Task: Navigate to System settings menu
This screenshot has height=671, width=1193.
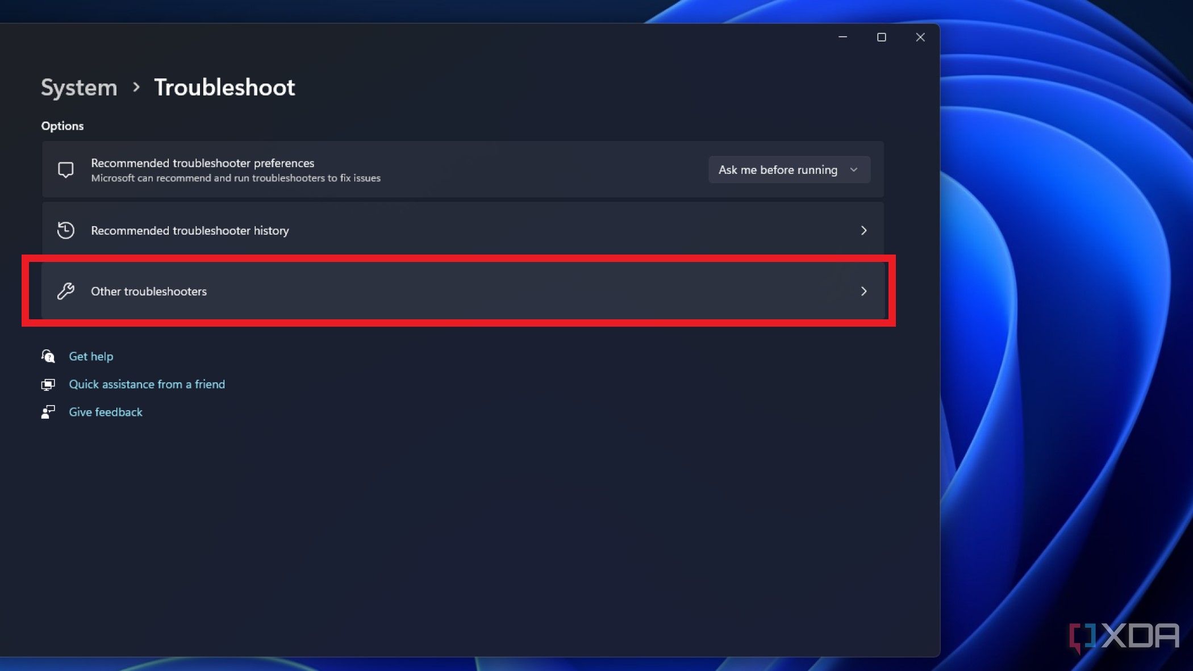Action: (x=78, y=87)
